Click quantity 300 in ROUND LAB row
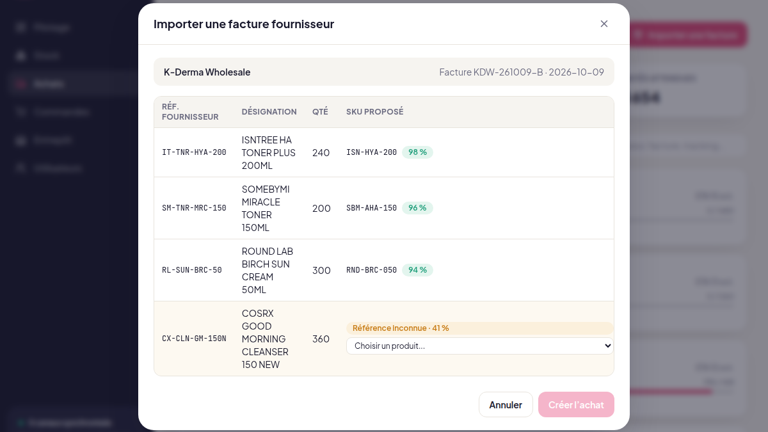This screenshot has height=432, width=768. [x=321, y=270]
